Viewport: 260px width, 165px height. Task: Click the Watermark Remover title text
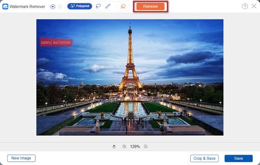pyautogui.click(x=27, y=6)
